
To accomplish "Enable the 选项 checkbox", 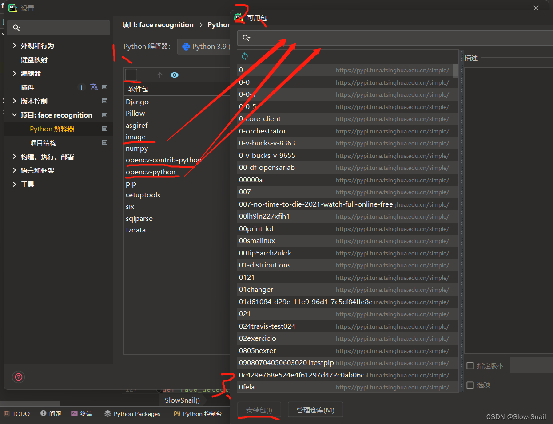I will (x=470, y=385).
